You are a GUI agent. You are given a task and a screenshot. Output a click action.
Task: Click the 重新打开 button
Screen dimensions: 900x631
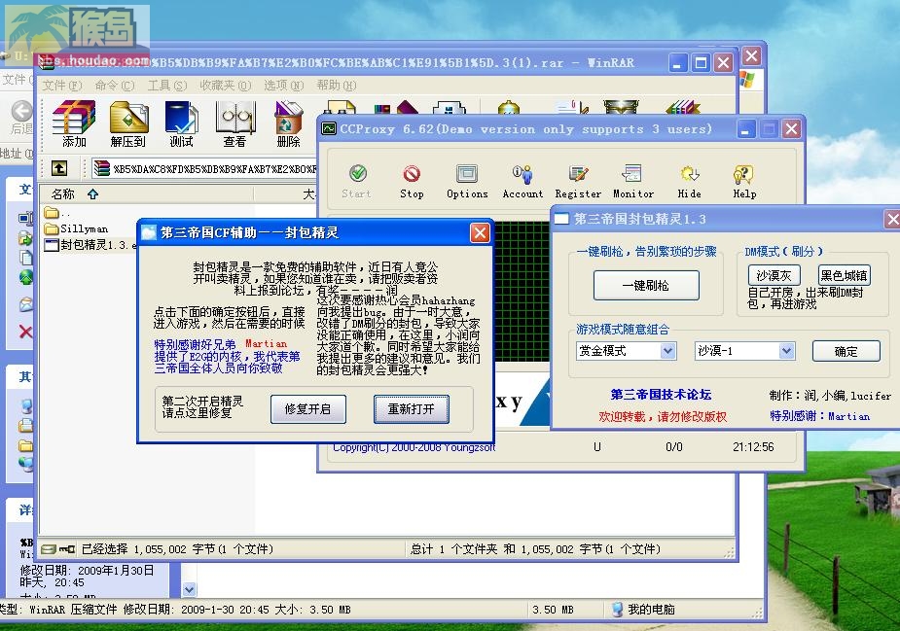click(411, 409)
